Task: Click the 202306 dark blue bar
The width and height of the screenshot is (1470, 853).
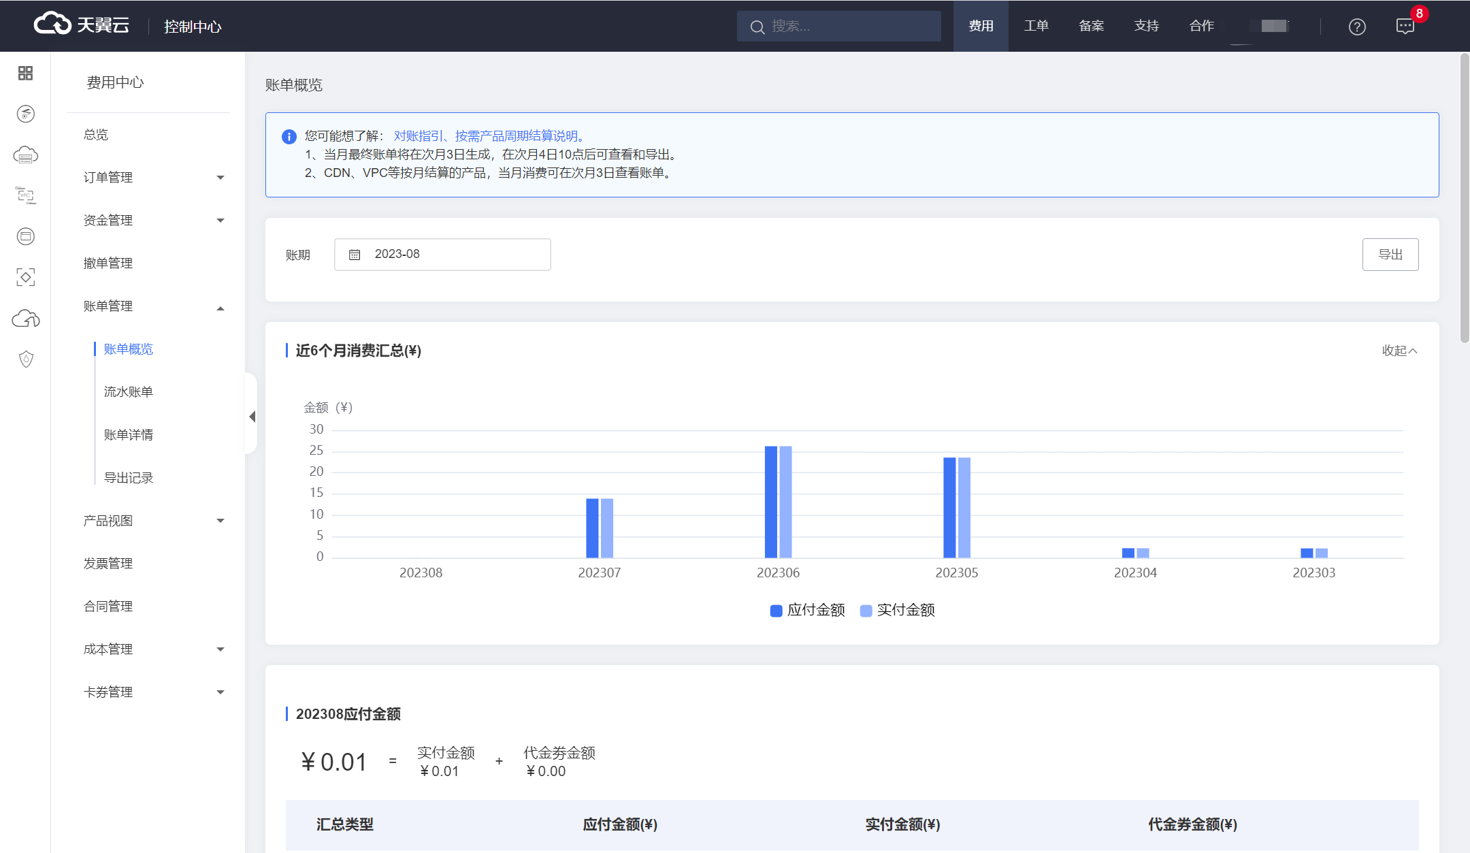Action: click(770, 502)
